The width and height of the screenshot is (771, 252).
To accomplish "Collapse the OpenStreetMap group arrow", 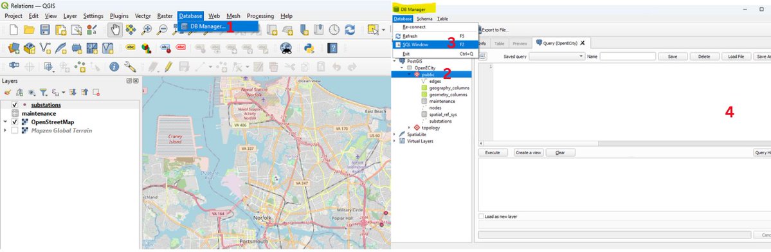I will tap(5, 122).
